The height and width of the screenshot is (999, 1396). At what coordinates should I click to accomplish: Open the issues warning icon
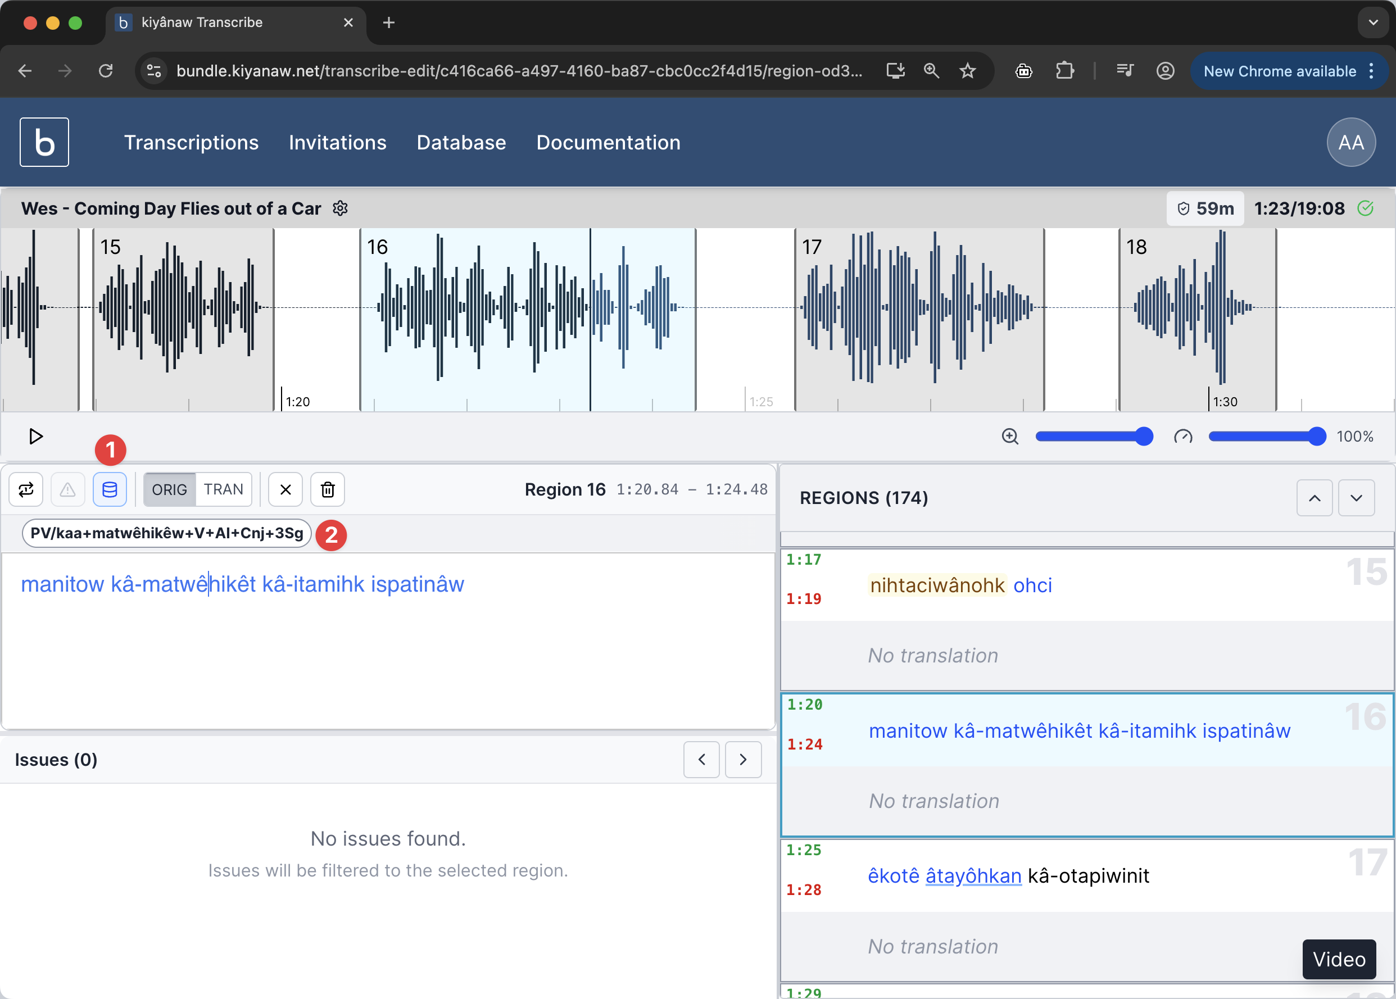pyautogui.click(x=67, y=489)
